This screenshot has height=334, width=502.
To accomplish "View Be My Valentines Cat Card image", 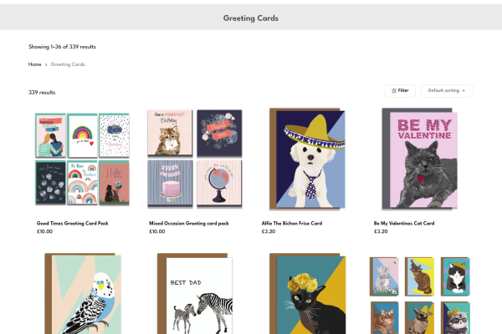I will 418,159.
